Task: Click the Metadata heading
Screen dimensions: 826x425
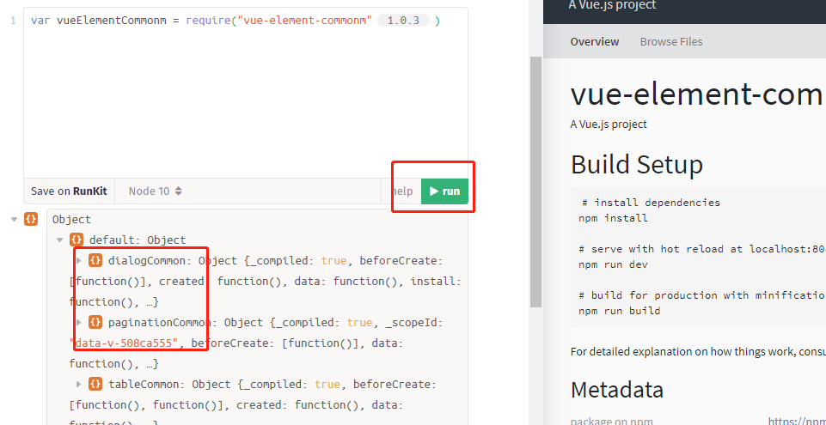Action: click(617, 390)
